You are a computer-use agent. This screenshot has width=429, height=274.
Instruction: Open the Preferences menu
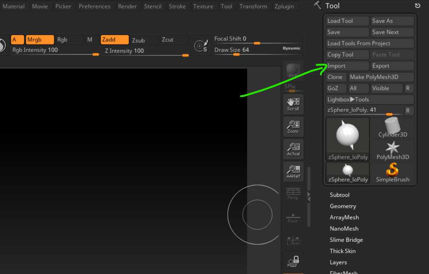coord(94,6)
